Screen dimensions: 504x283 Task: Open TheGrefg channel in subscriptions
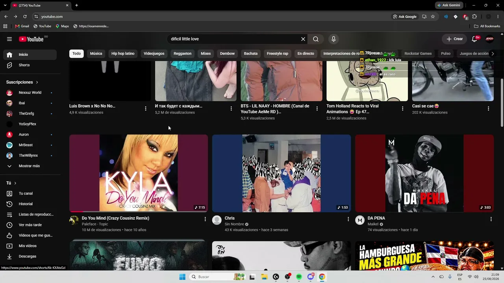point(30,114)
